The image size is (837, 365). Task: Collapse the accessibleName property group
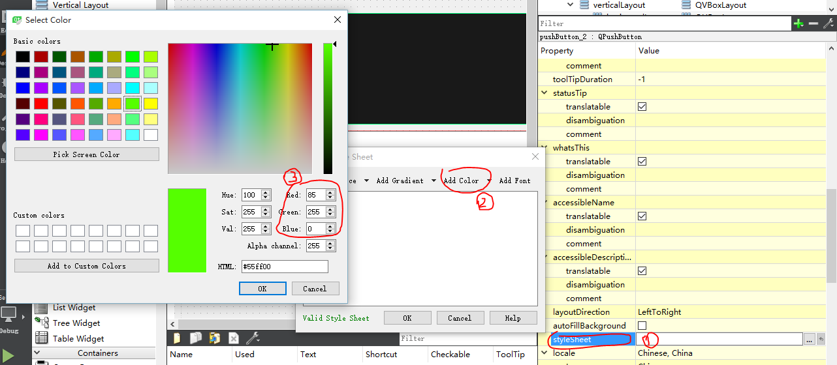pos(545,203)
